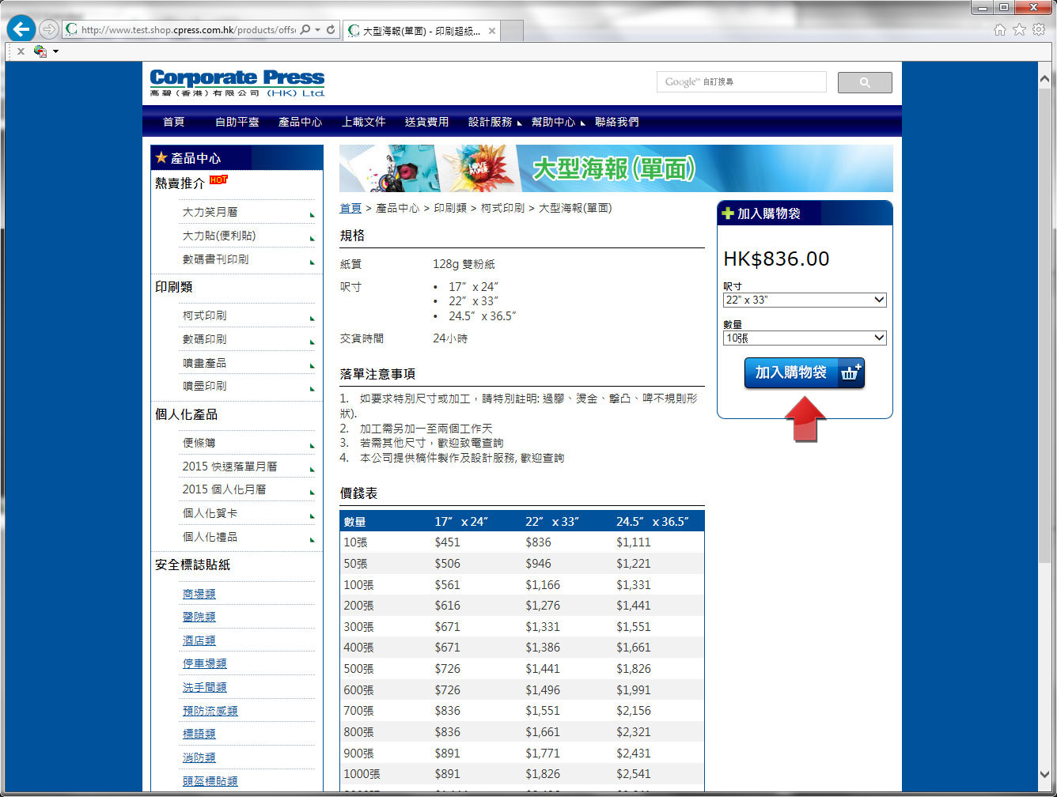Open 大力笑月曆 in the sidebar
Screen dimensions: 1057x797
tap(210, 212)
